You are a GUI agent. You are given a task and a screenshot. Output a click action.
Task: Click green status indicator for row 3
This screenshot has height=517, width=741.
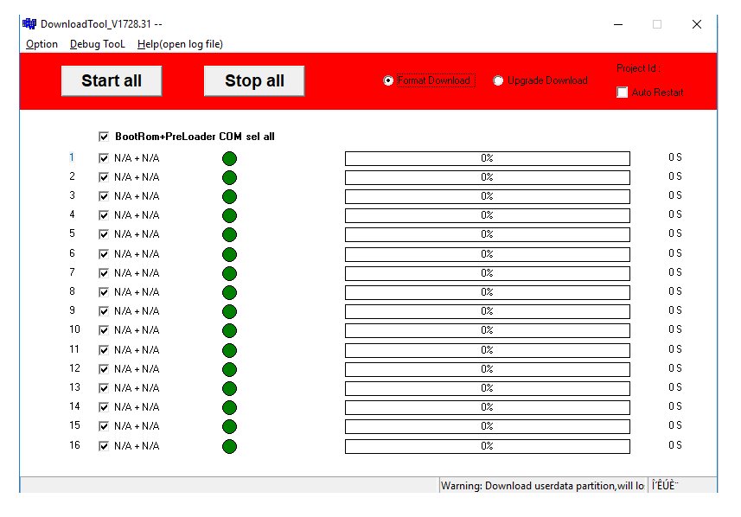click(x=229, y=196)
